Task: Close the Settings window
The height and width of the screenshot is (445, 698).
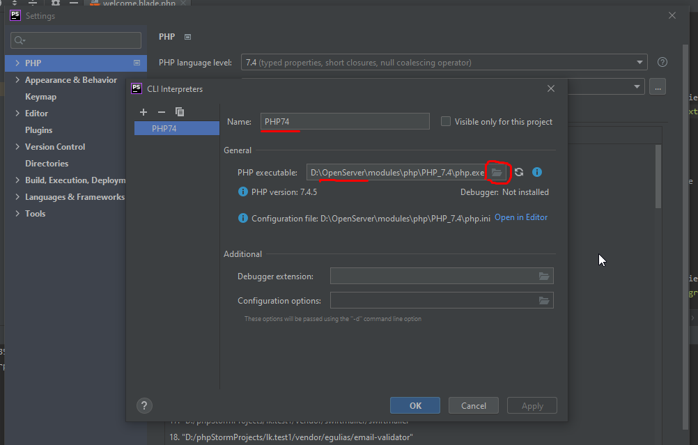Action: 672,15
